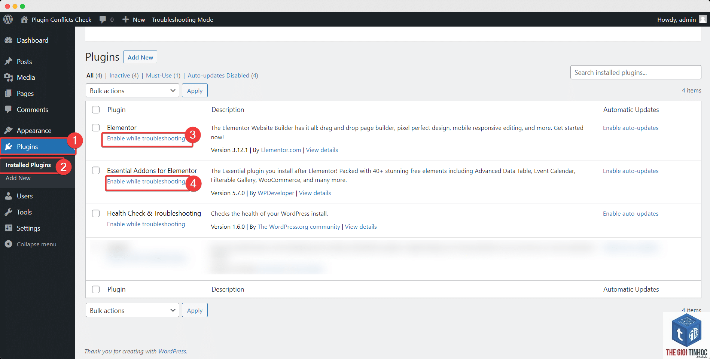Open Posts menu item
This screenshot has width=710, height=359.
[24, 61]
